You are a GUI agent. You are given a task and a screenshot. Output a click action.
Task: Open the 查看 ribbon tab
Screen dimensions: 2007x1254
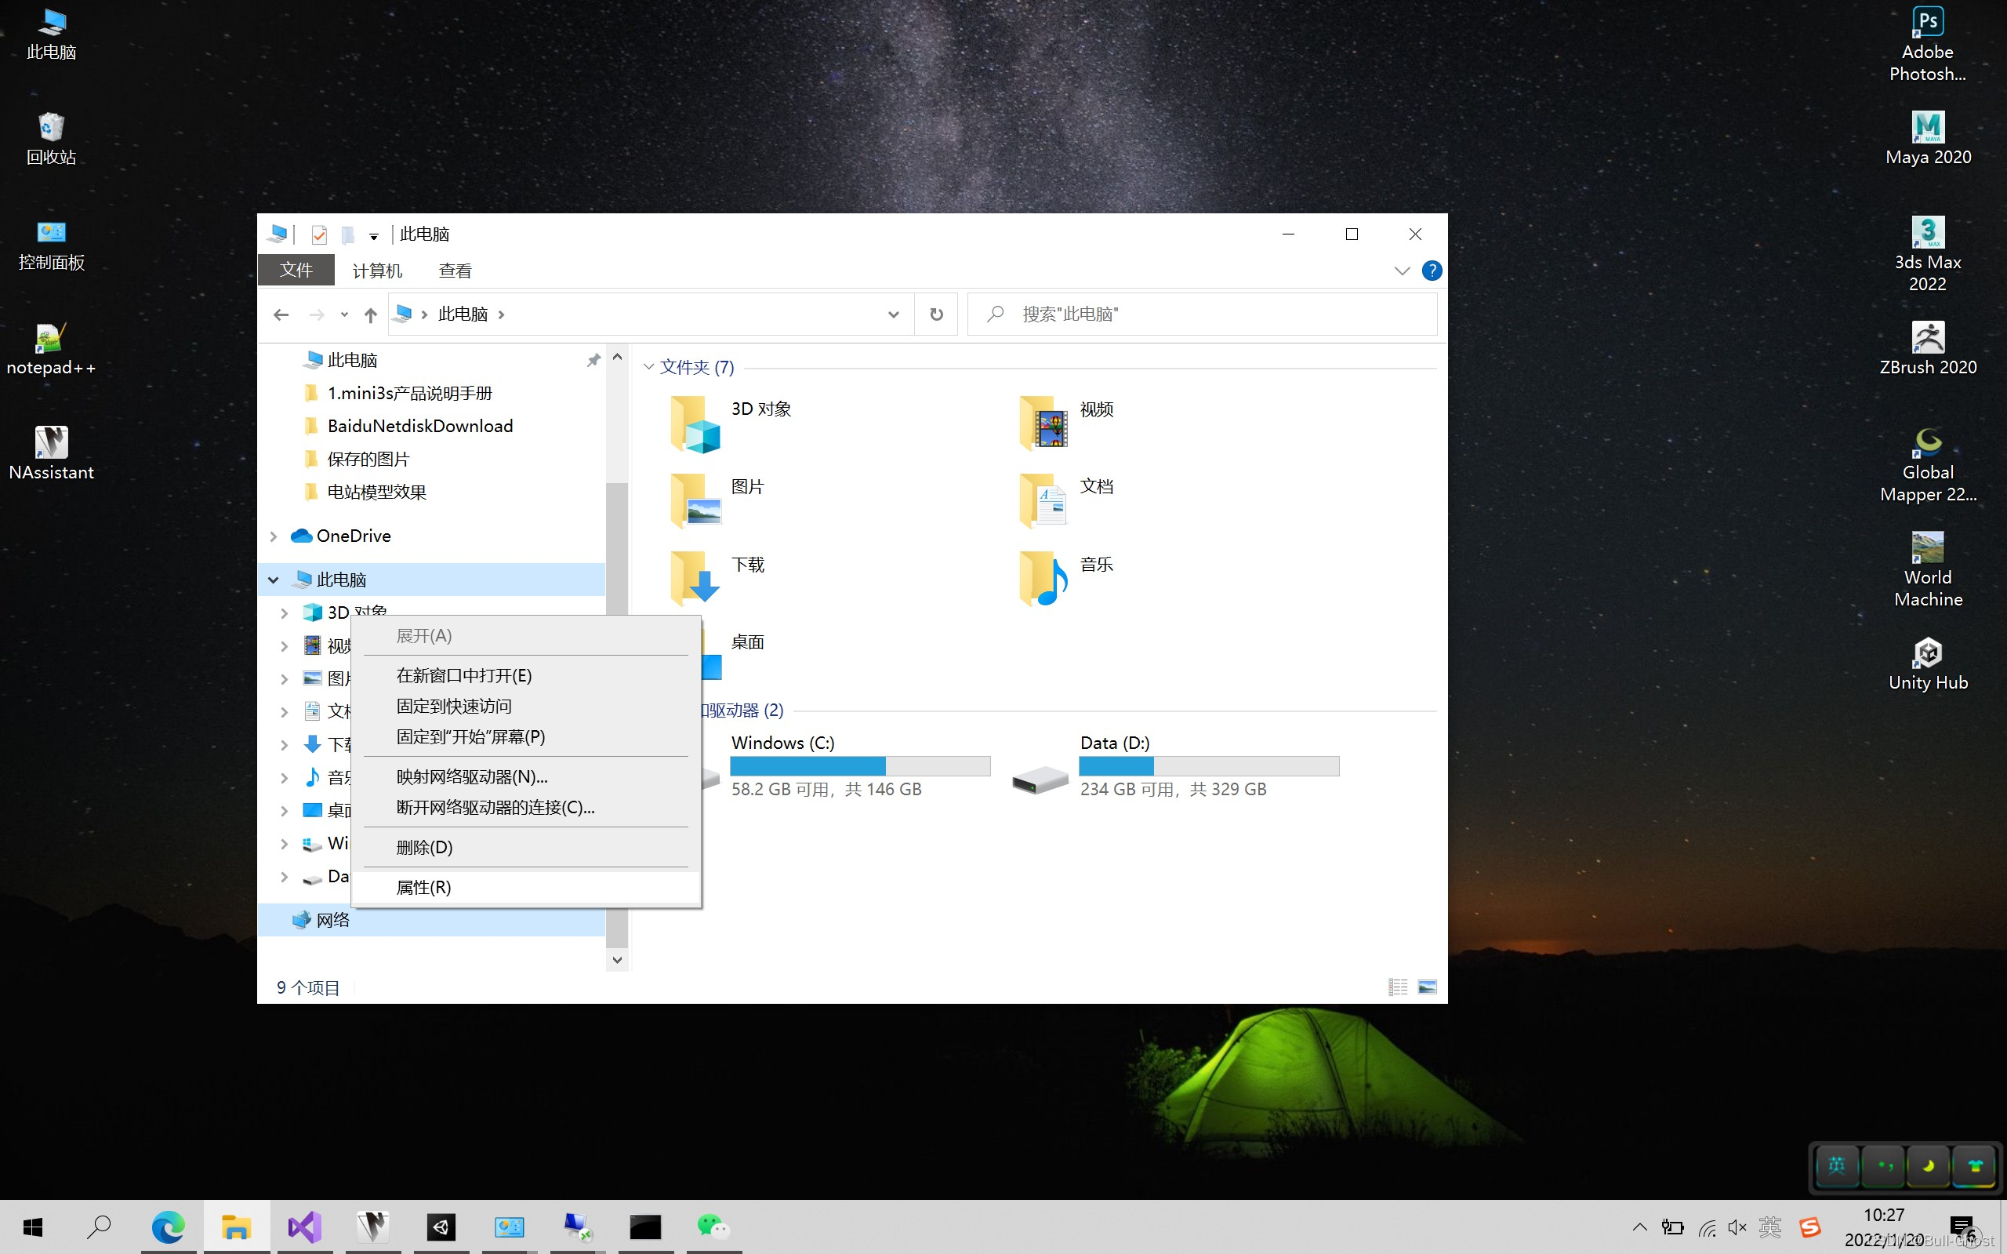click(x=454, y=271)
